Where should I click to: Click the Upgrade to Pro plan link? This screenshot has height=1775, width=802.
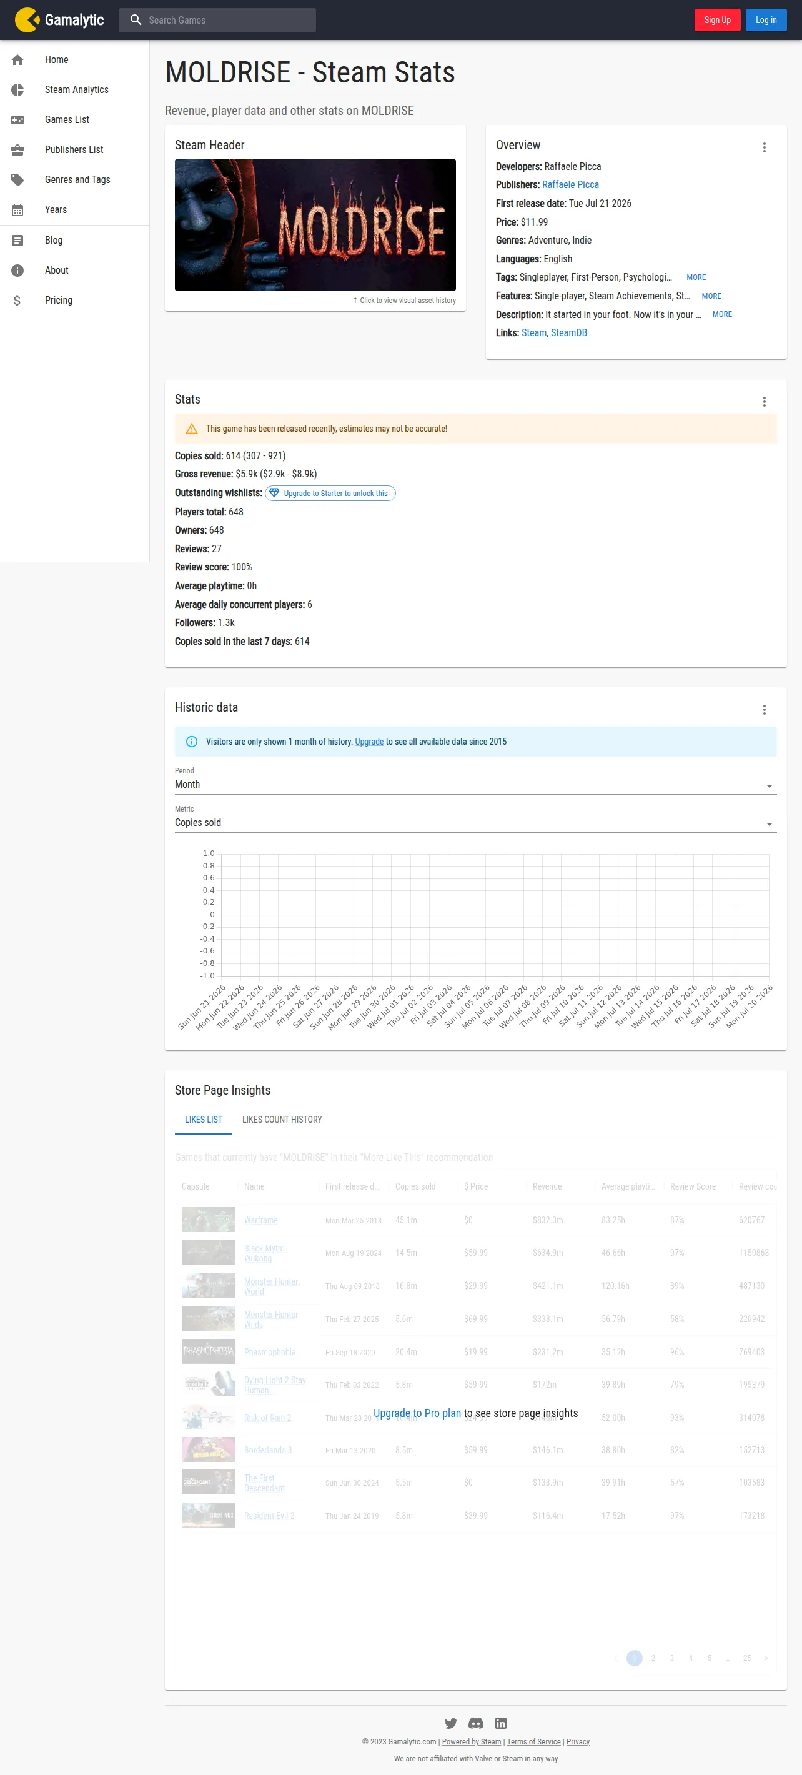417,1413
